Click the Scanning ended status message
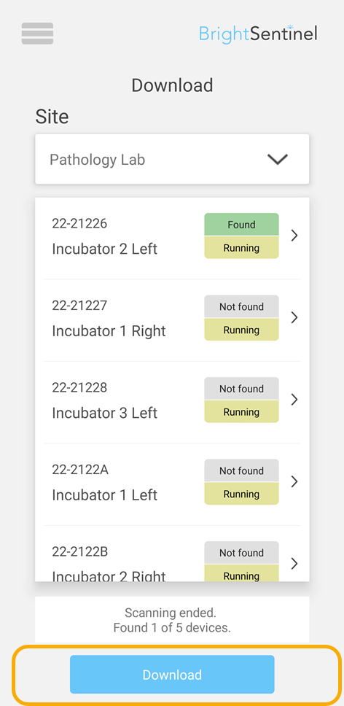Viewport: 344px width, 706px height. 172,620
